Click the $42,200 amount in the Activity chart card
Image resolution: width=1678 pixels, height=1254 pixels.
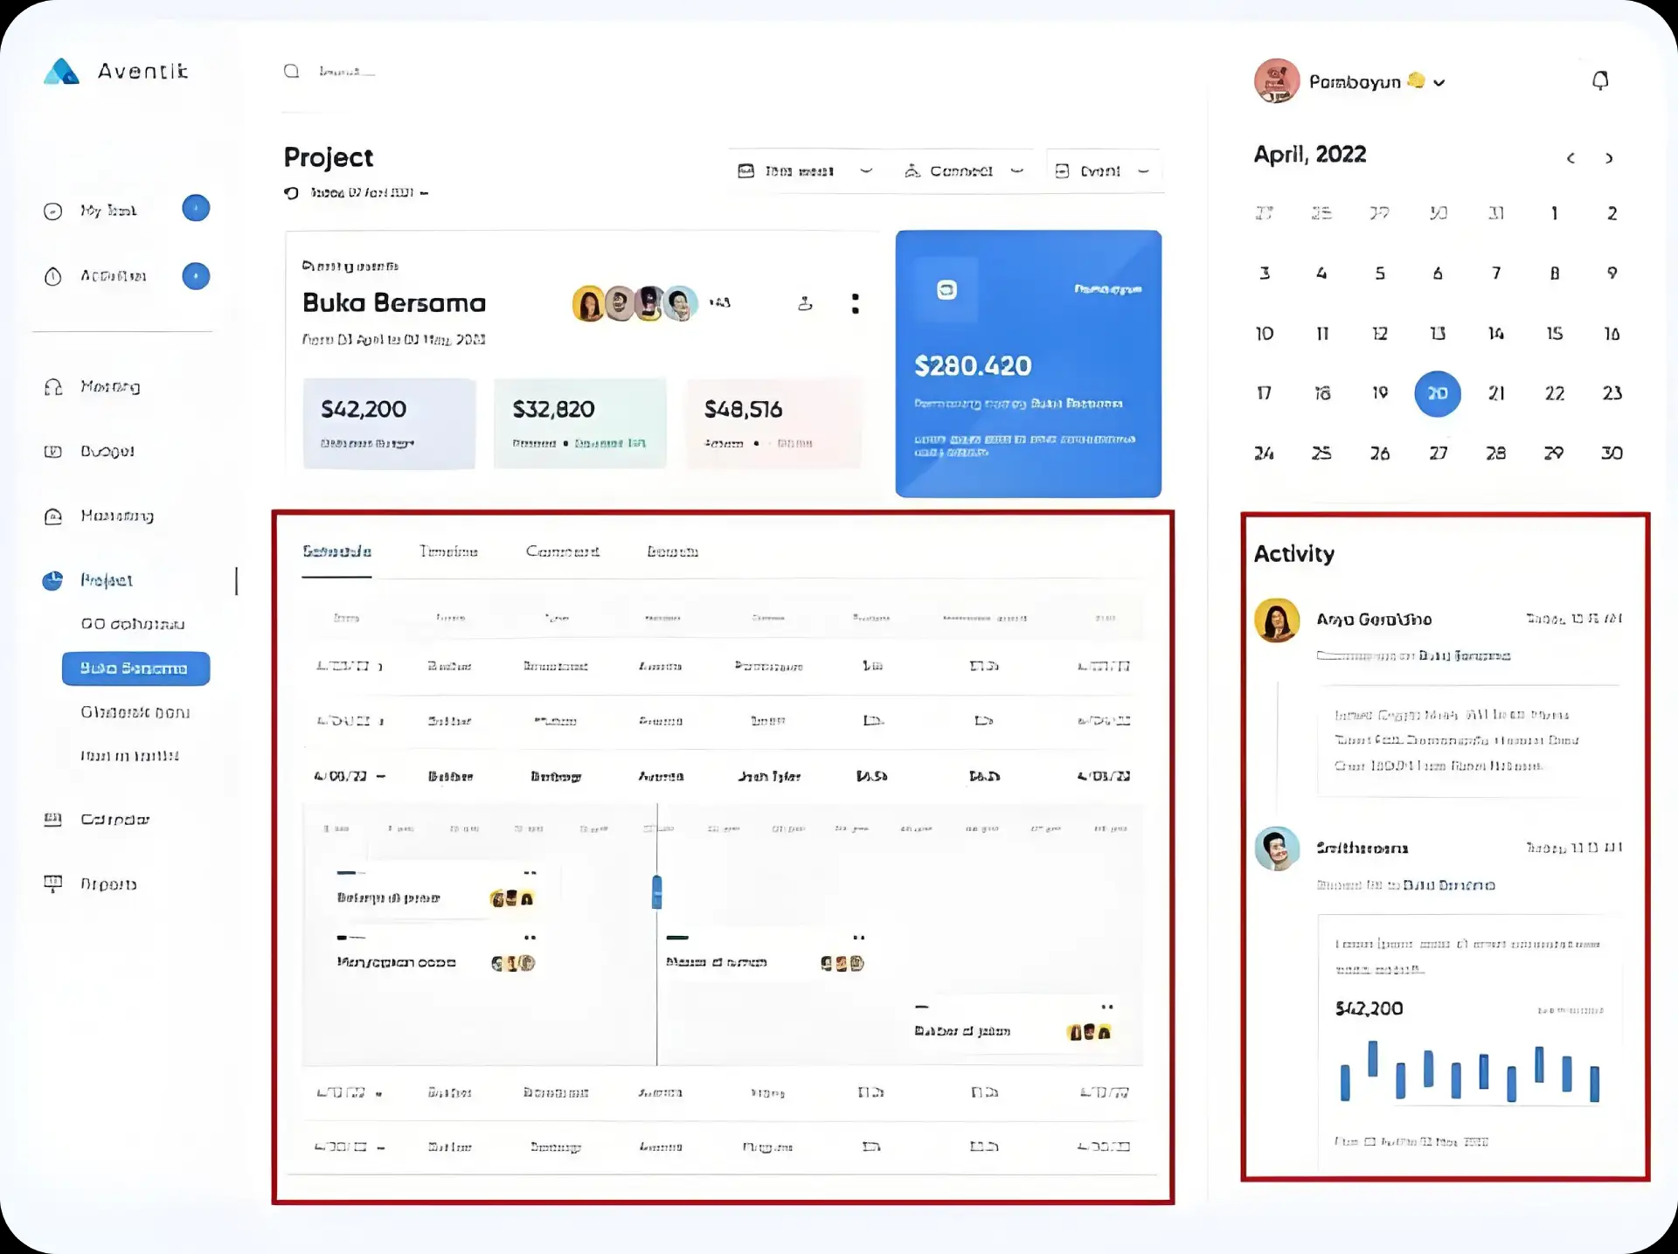[1369, 1008]
